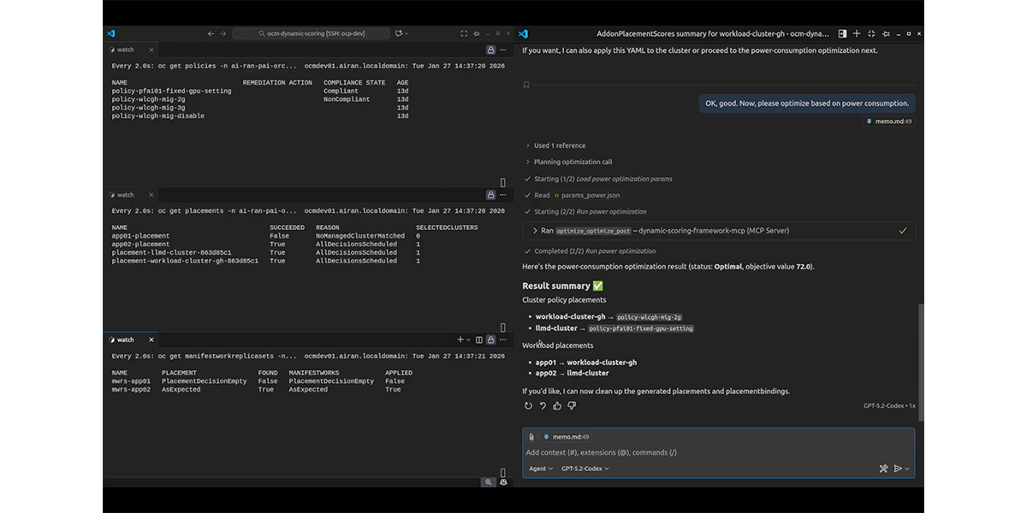This screenshot has width=1027, height=513.
Task: Open the GPT-5.2-Codex model picker dropdown
Action: pyautogui.click(x=585, y=469)
